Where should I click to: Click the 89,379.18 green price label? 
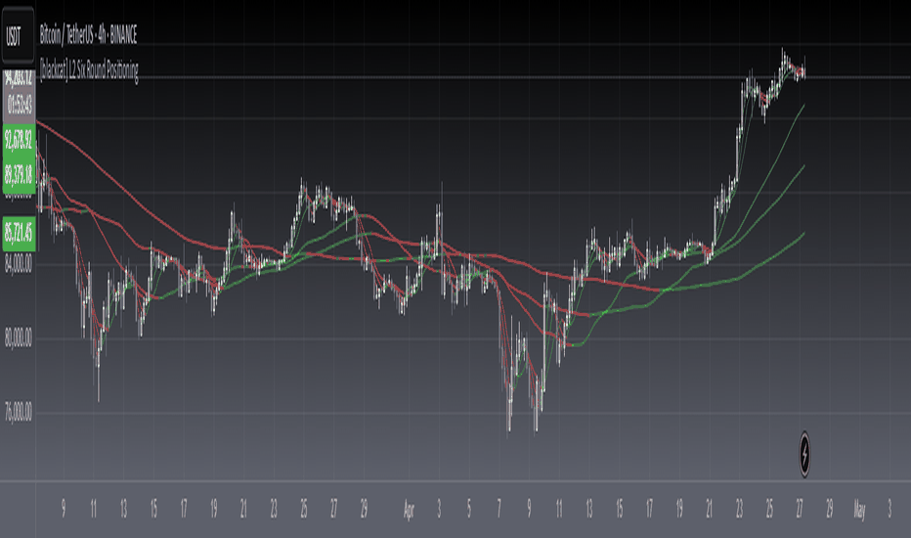19,174
